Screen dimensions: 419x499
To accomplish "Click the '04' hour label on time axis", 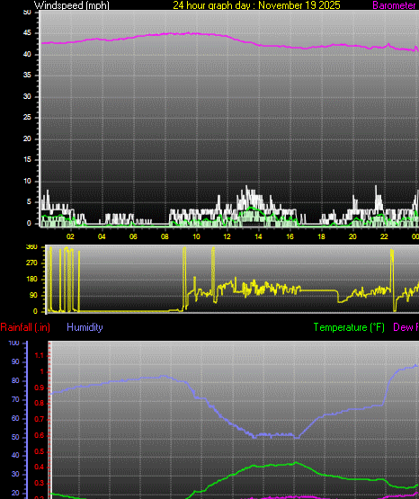I will click(x=102, y=236).
